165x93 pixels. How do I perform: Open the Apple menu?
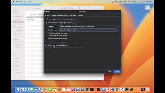pos(14,2)
